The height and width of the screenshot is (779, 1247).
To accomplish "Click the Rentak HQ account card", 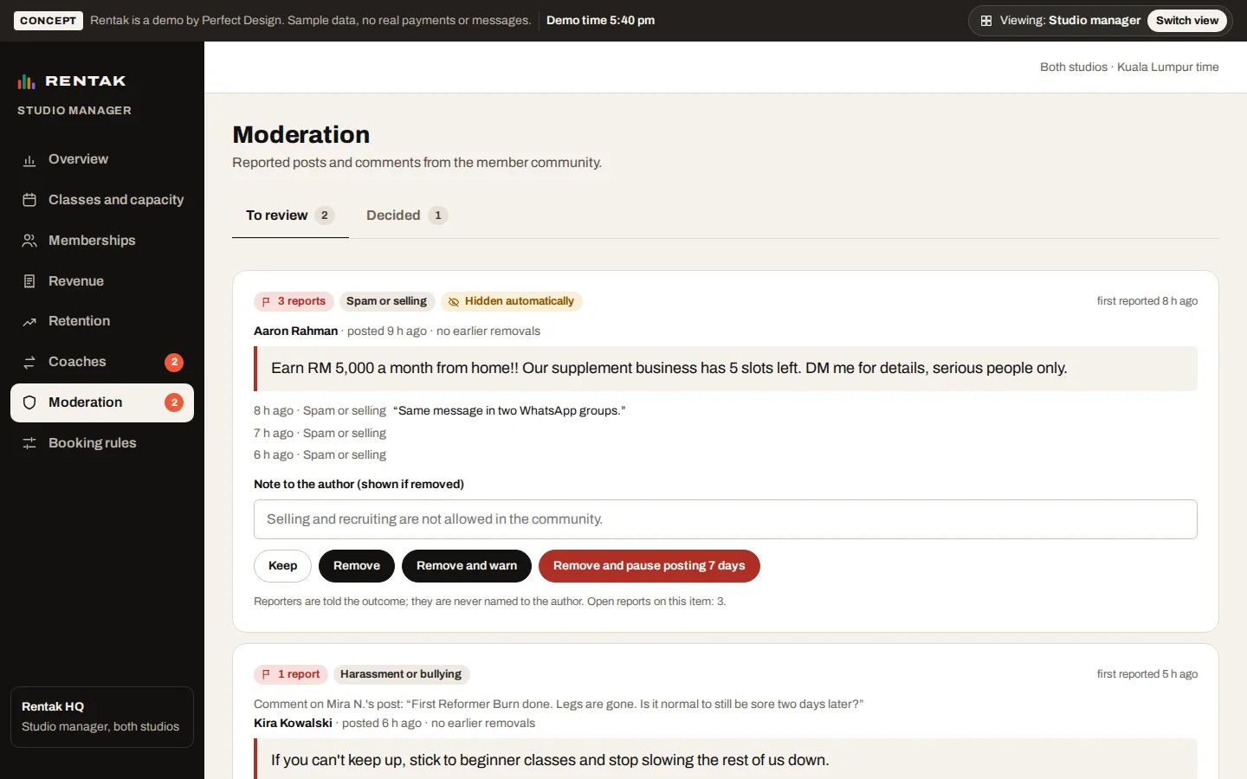I will [x=102, y=717].
